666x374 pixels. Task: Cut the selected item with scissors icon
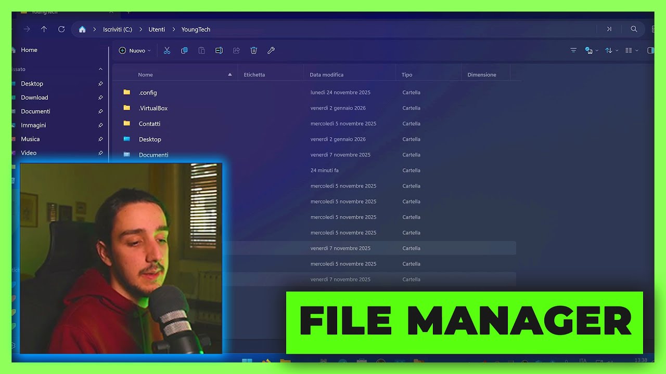point(167,50)
